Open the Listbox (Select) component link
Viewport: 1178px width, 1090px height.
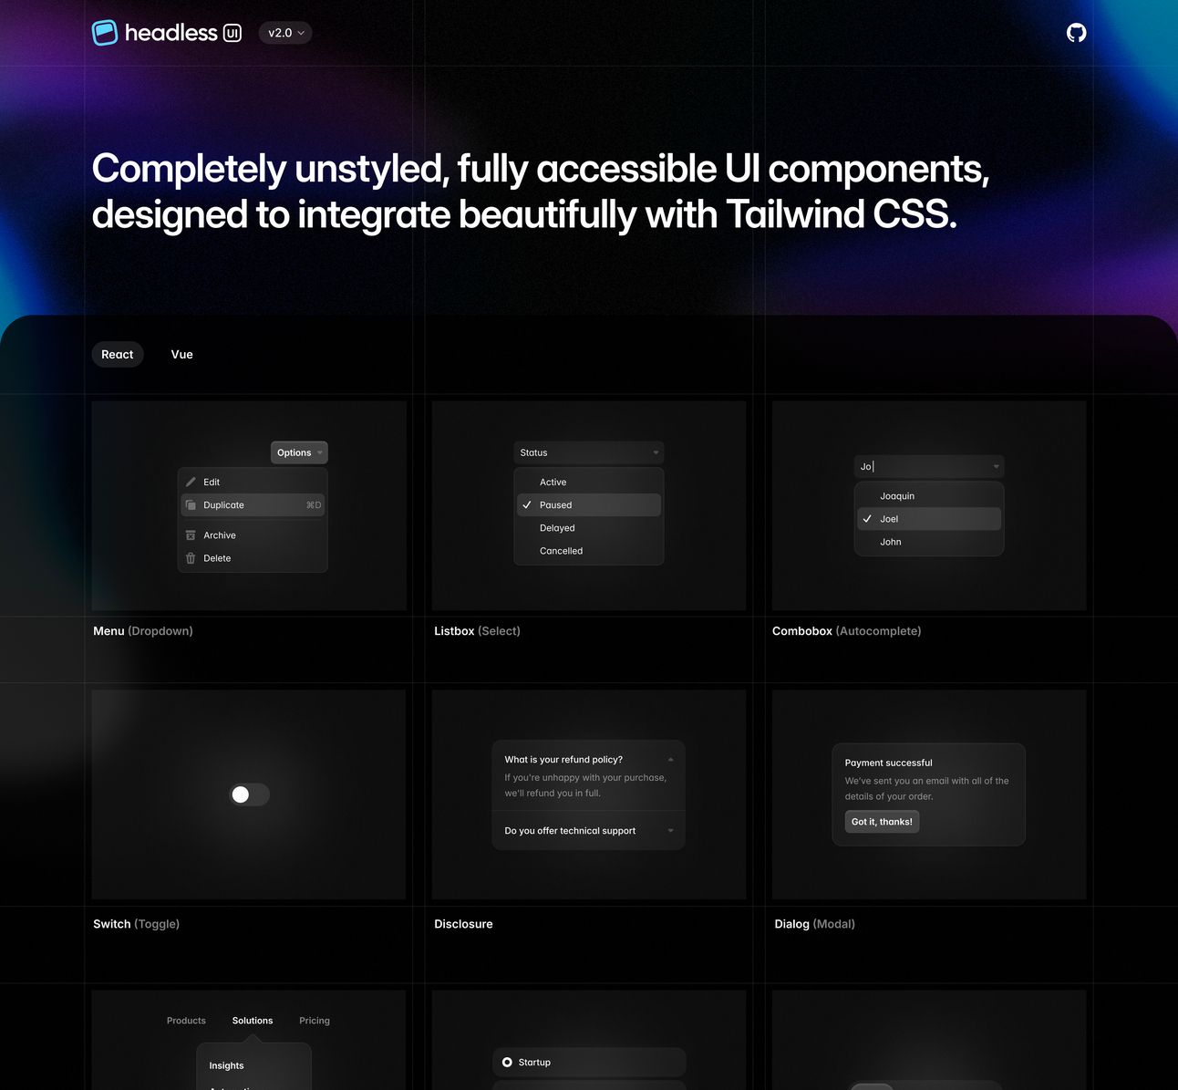(x=477, y=630)
